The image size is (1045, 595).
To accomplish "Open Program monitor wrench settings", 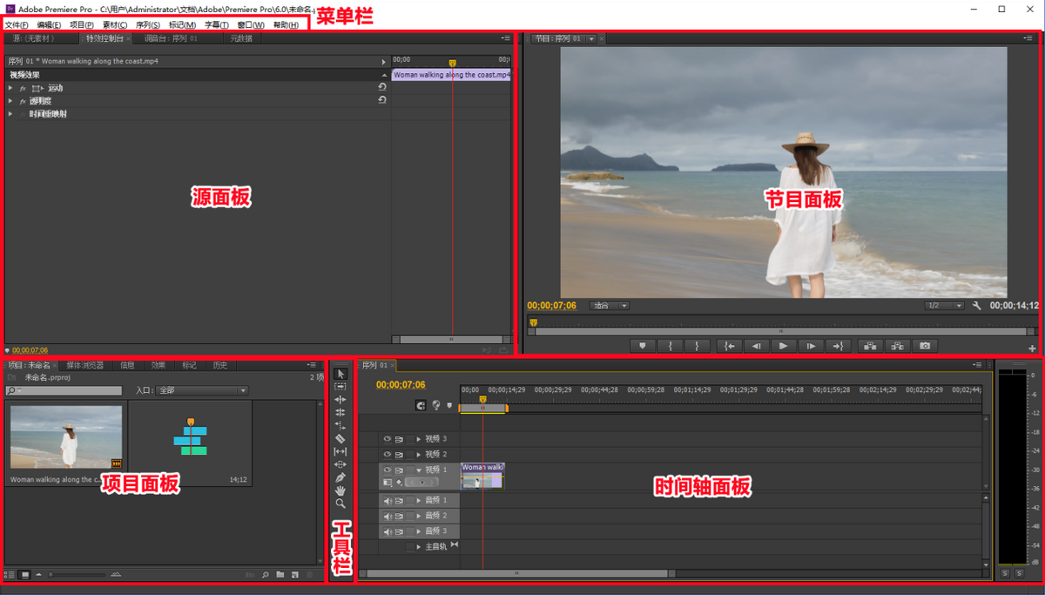I will 977,306.
